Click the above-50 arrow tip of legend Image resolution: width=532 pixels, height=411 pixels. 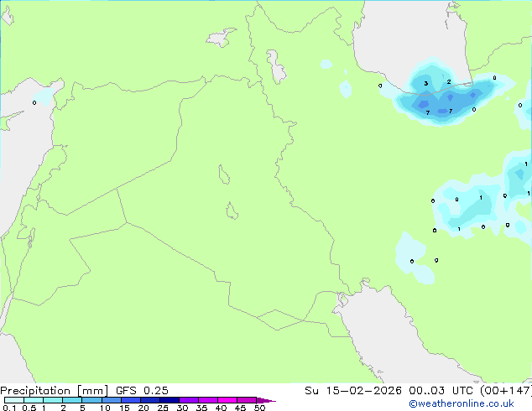[x=266, y=400]
